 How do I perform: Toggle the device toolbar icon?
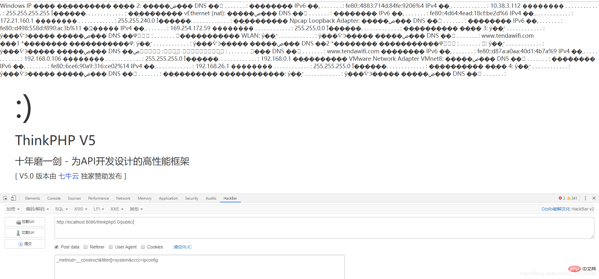pos(13,198)
